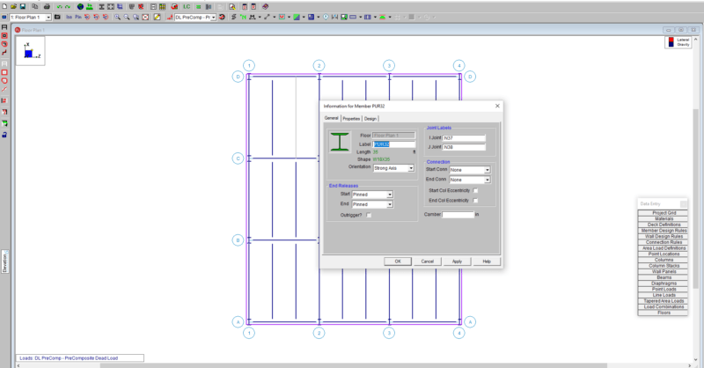The width and height of the screenshot is (704, 368).
Task: Enable Start Col Eccentricity checkbox
Action: pyautogui.click(x=476, y=190)
